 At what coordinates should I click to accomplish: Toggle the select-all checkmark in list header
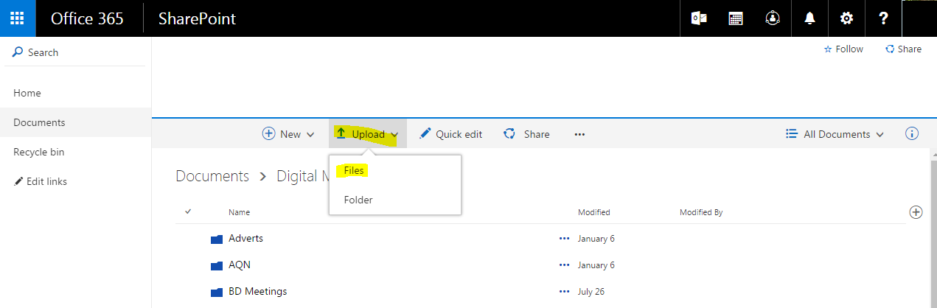coord(188,211)
